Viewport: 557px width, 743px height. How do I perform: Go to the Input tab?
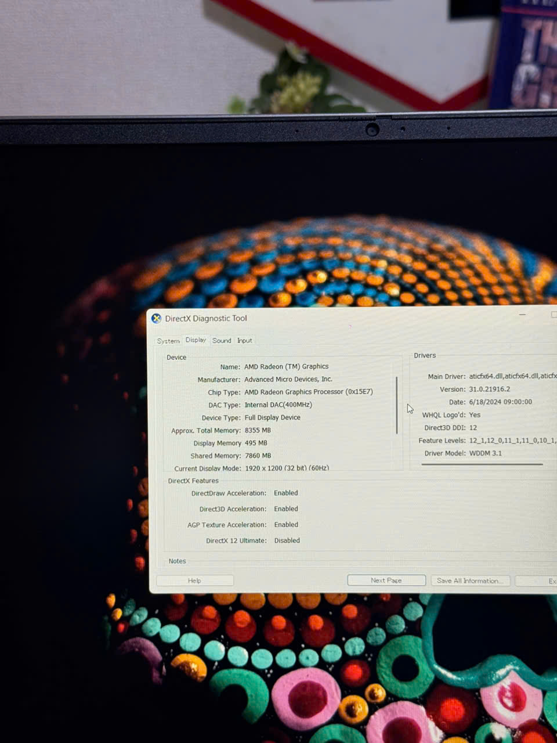[x=244, y=341]
